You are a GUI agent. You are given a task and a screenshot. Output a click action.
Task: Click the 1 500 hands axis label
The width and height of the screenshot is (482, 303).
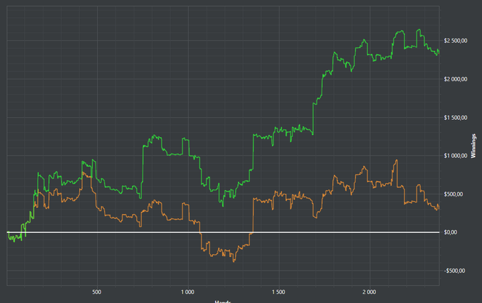(x=278, y=292)
